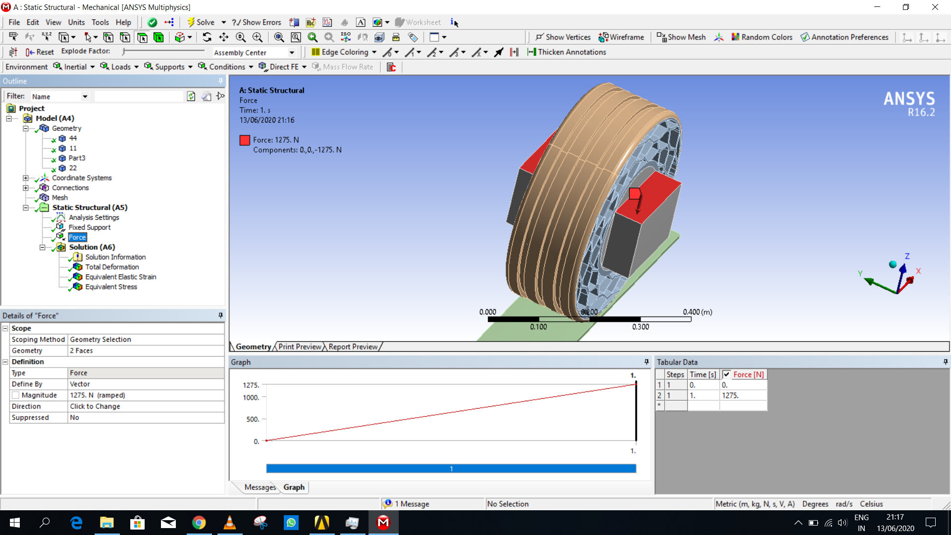Viewport: 951px width, 535px height.
Task: Open Equivalent Stress result
Action: click(x=111, y=287)
